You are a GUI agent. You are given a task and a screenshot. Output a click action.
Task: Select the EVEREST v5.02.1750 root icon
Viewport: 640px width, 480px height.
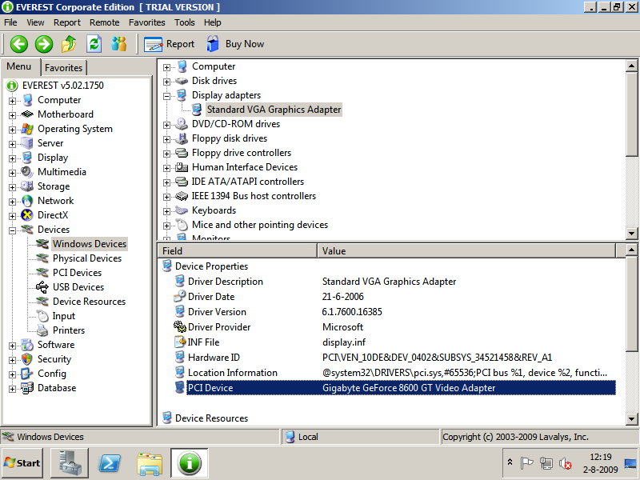(12, 86)
